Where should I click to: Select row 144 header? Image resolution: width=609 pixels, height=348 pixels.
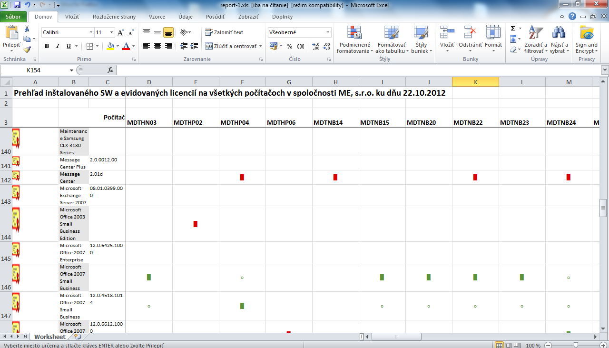point(6,224)
